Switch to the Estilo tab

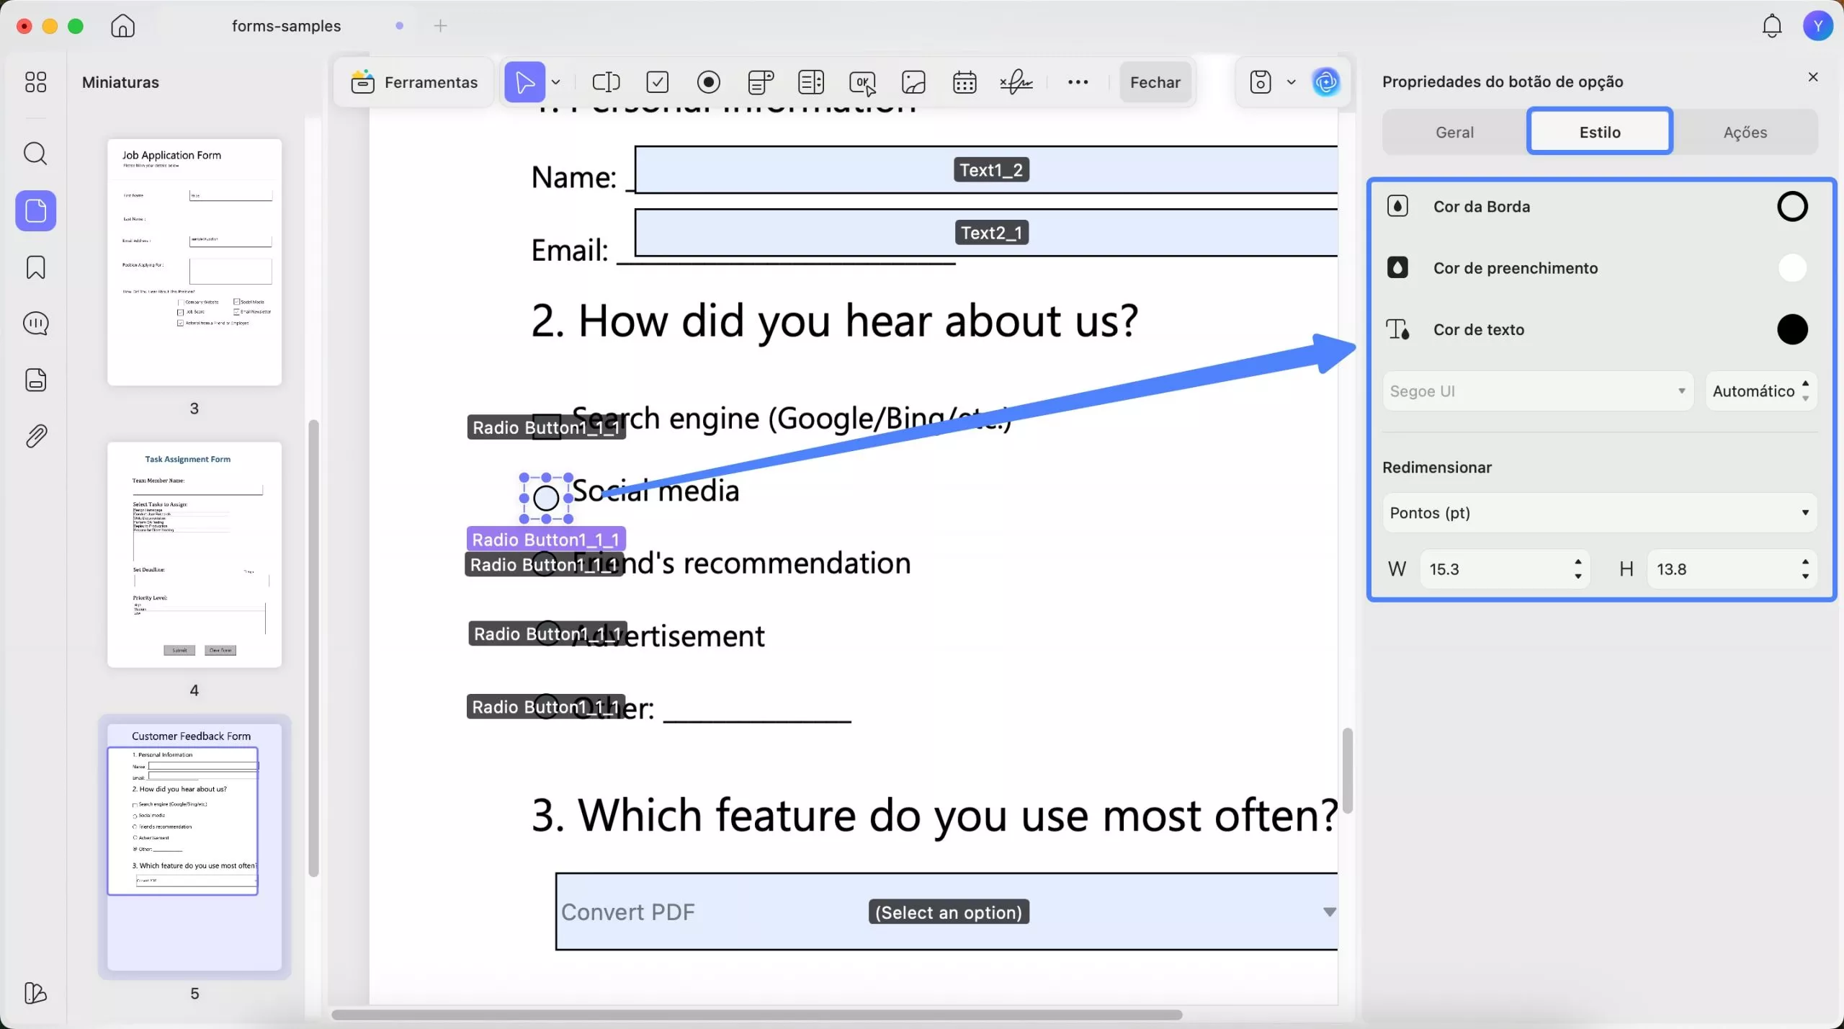[x=1600, y=132]
